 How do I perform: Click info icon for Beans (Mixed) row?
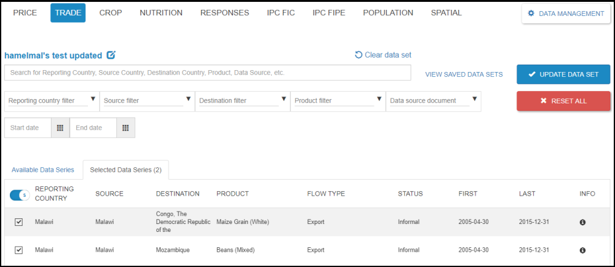582,250
